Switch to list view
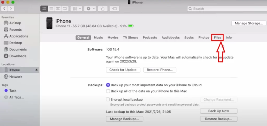The image size is (267, 126). pyautogui.click(x=51, y=9)
